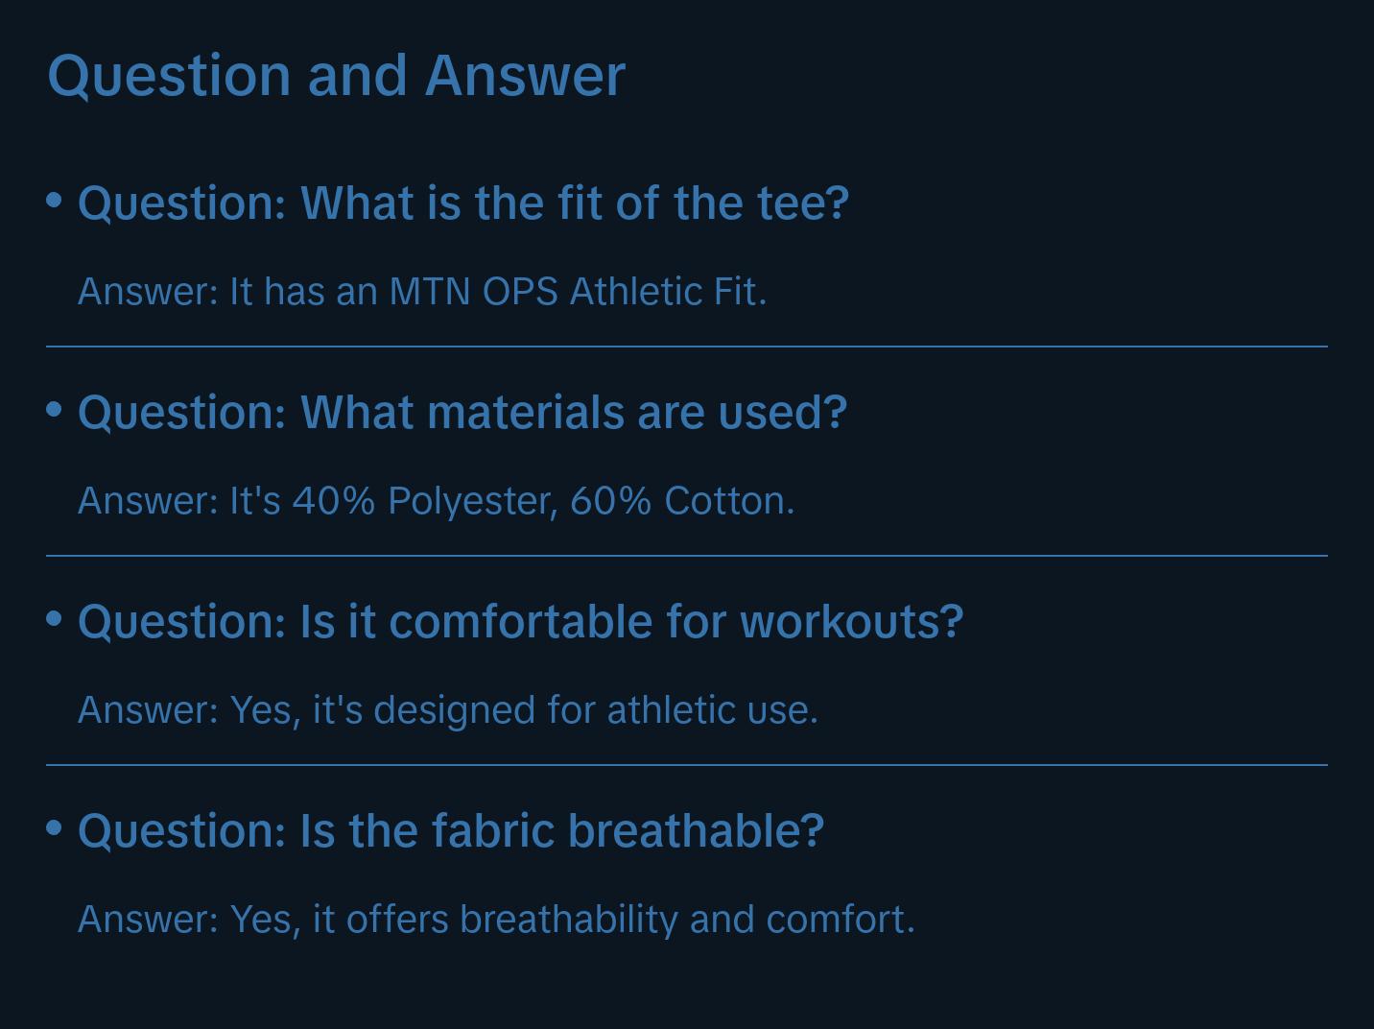Viewport: 1374px width, 1029px height.
Task: Click the MTN OPS Athletic Fit answer
Action: 422,292
